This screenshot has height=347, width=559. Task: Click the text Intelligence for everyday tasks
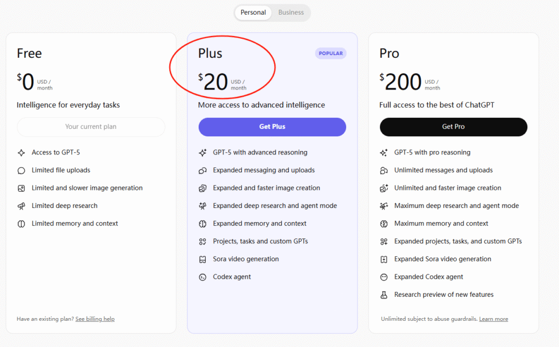pos(68,105)
